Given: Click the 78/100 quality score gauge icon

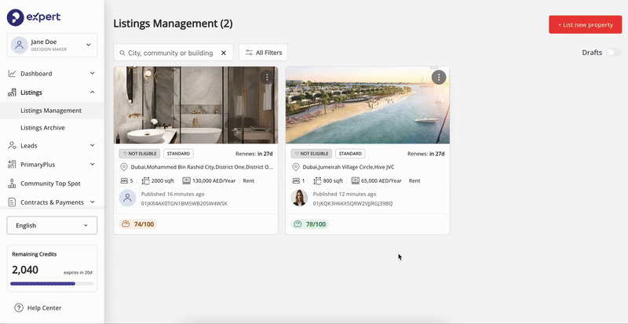Looking at the screenshot, I should pyautogui.click(x=298, y=224).
